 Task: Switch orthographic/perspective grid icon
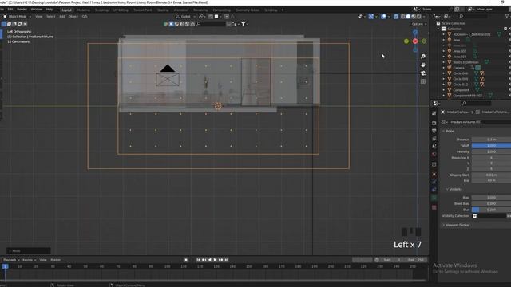(x=423, y=81)
